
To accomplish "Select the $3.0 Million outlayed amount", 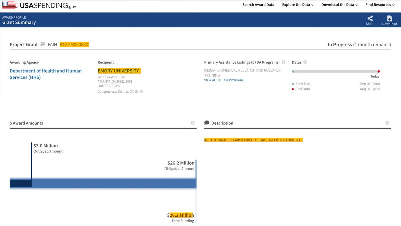I will (x=46, y=146).
